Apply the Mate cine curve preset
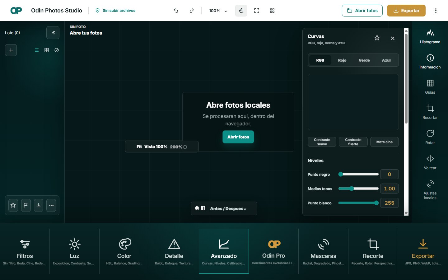 pyautogui.click(x=385, y=142)
